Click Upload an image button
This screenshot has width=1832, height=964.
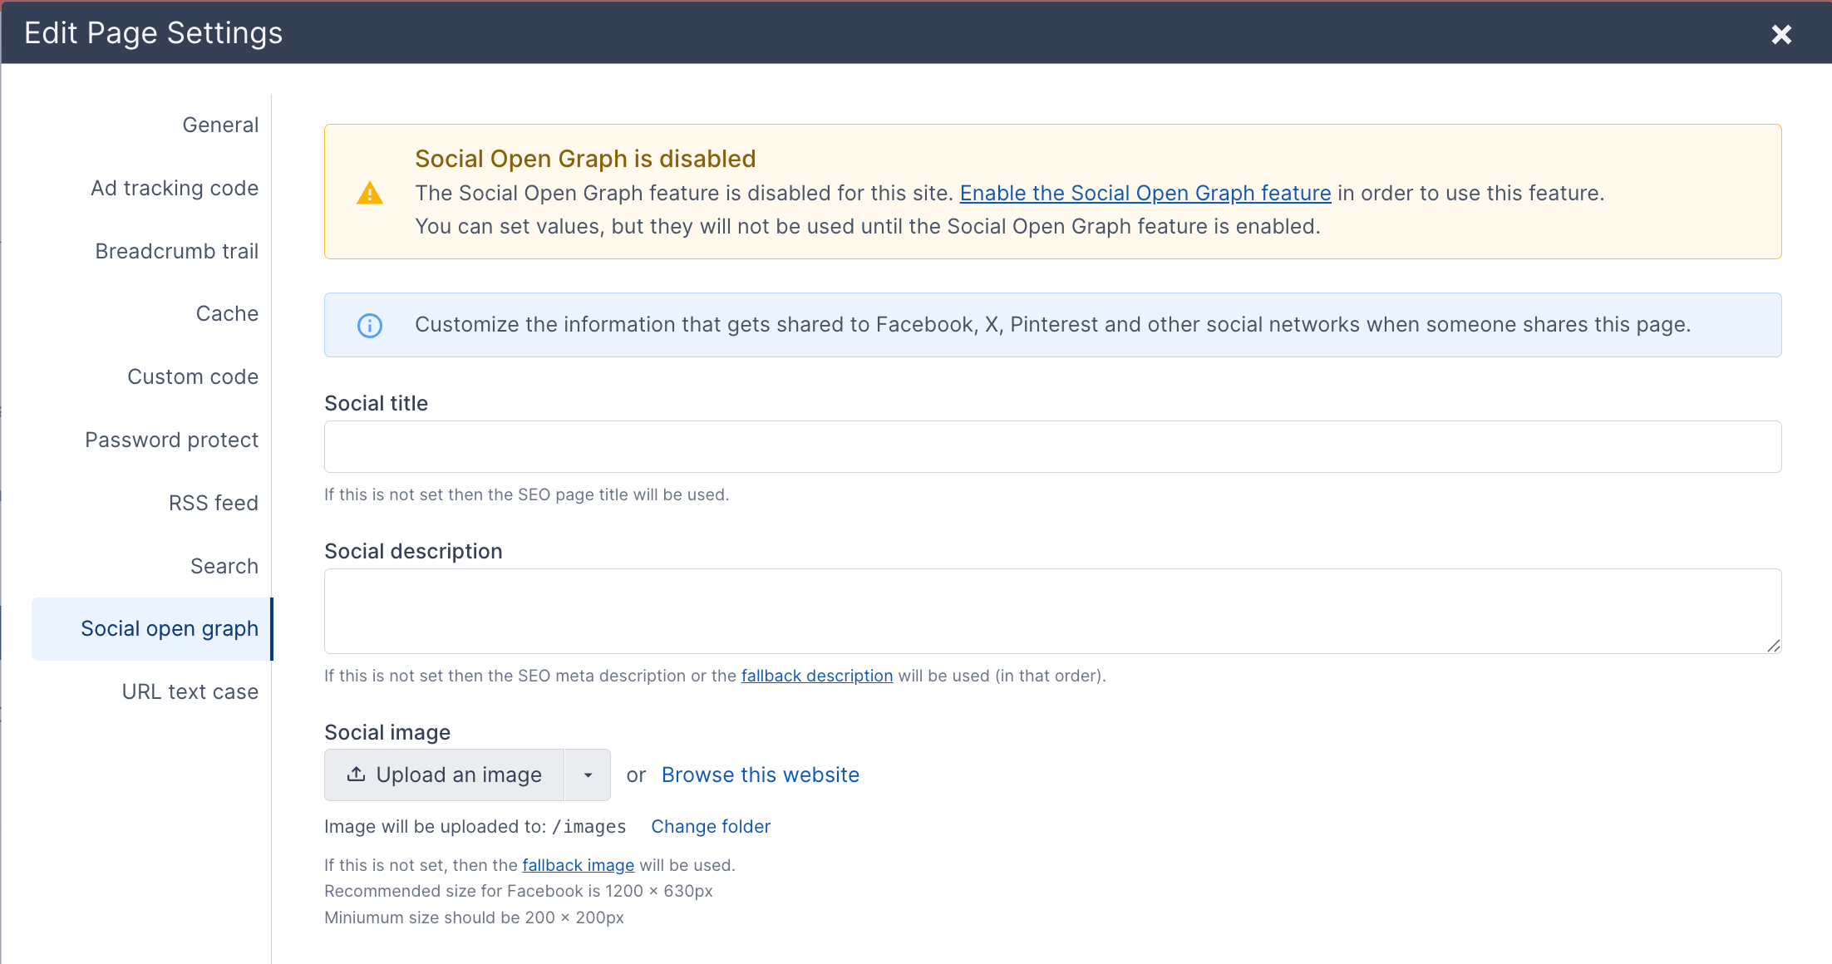pos(445,775)
